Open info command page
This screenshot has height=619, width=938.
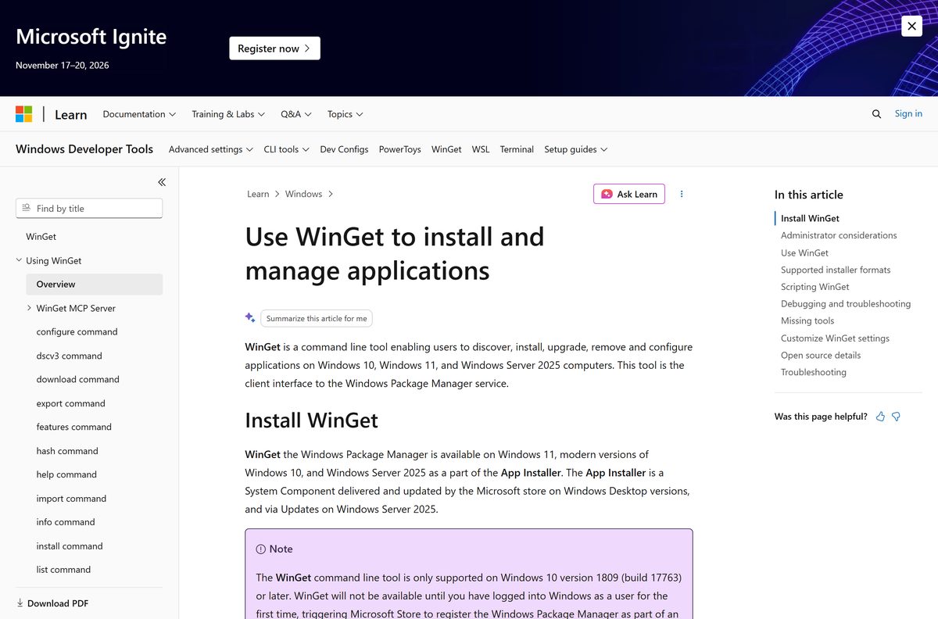pyautogui.click(x=66, y=522)
